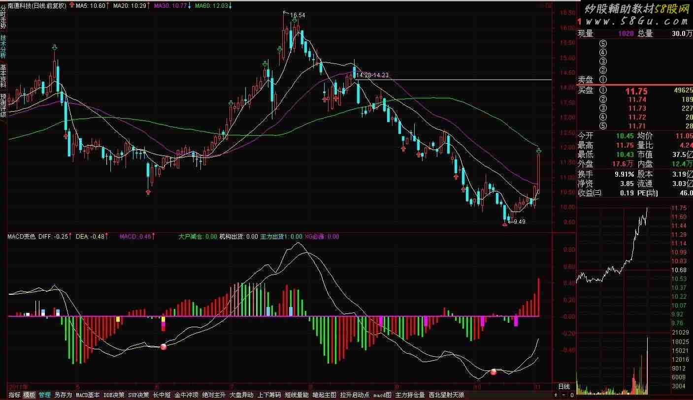Image resolution: width=693 pixels, height=400 pixels.
Task: Click the MA20: 10.29 moving average label
Action: coord(130,6)
